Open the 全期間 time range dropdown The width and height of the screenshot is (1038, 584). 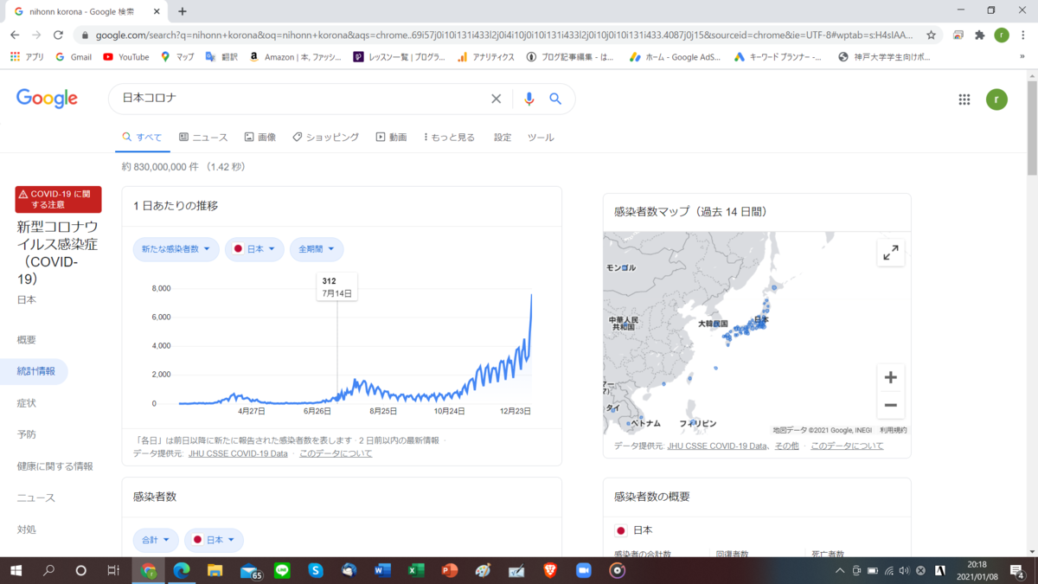(x=317, y=249)
